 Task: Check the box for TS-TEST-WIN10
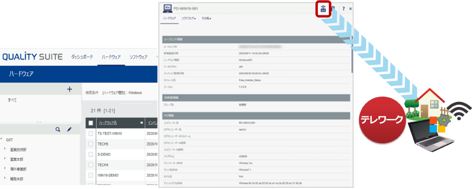click(91, 133)
